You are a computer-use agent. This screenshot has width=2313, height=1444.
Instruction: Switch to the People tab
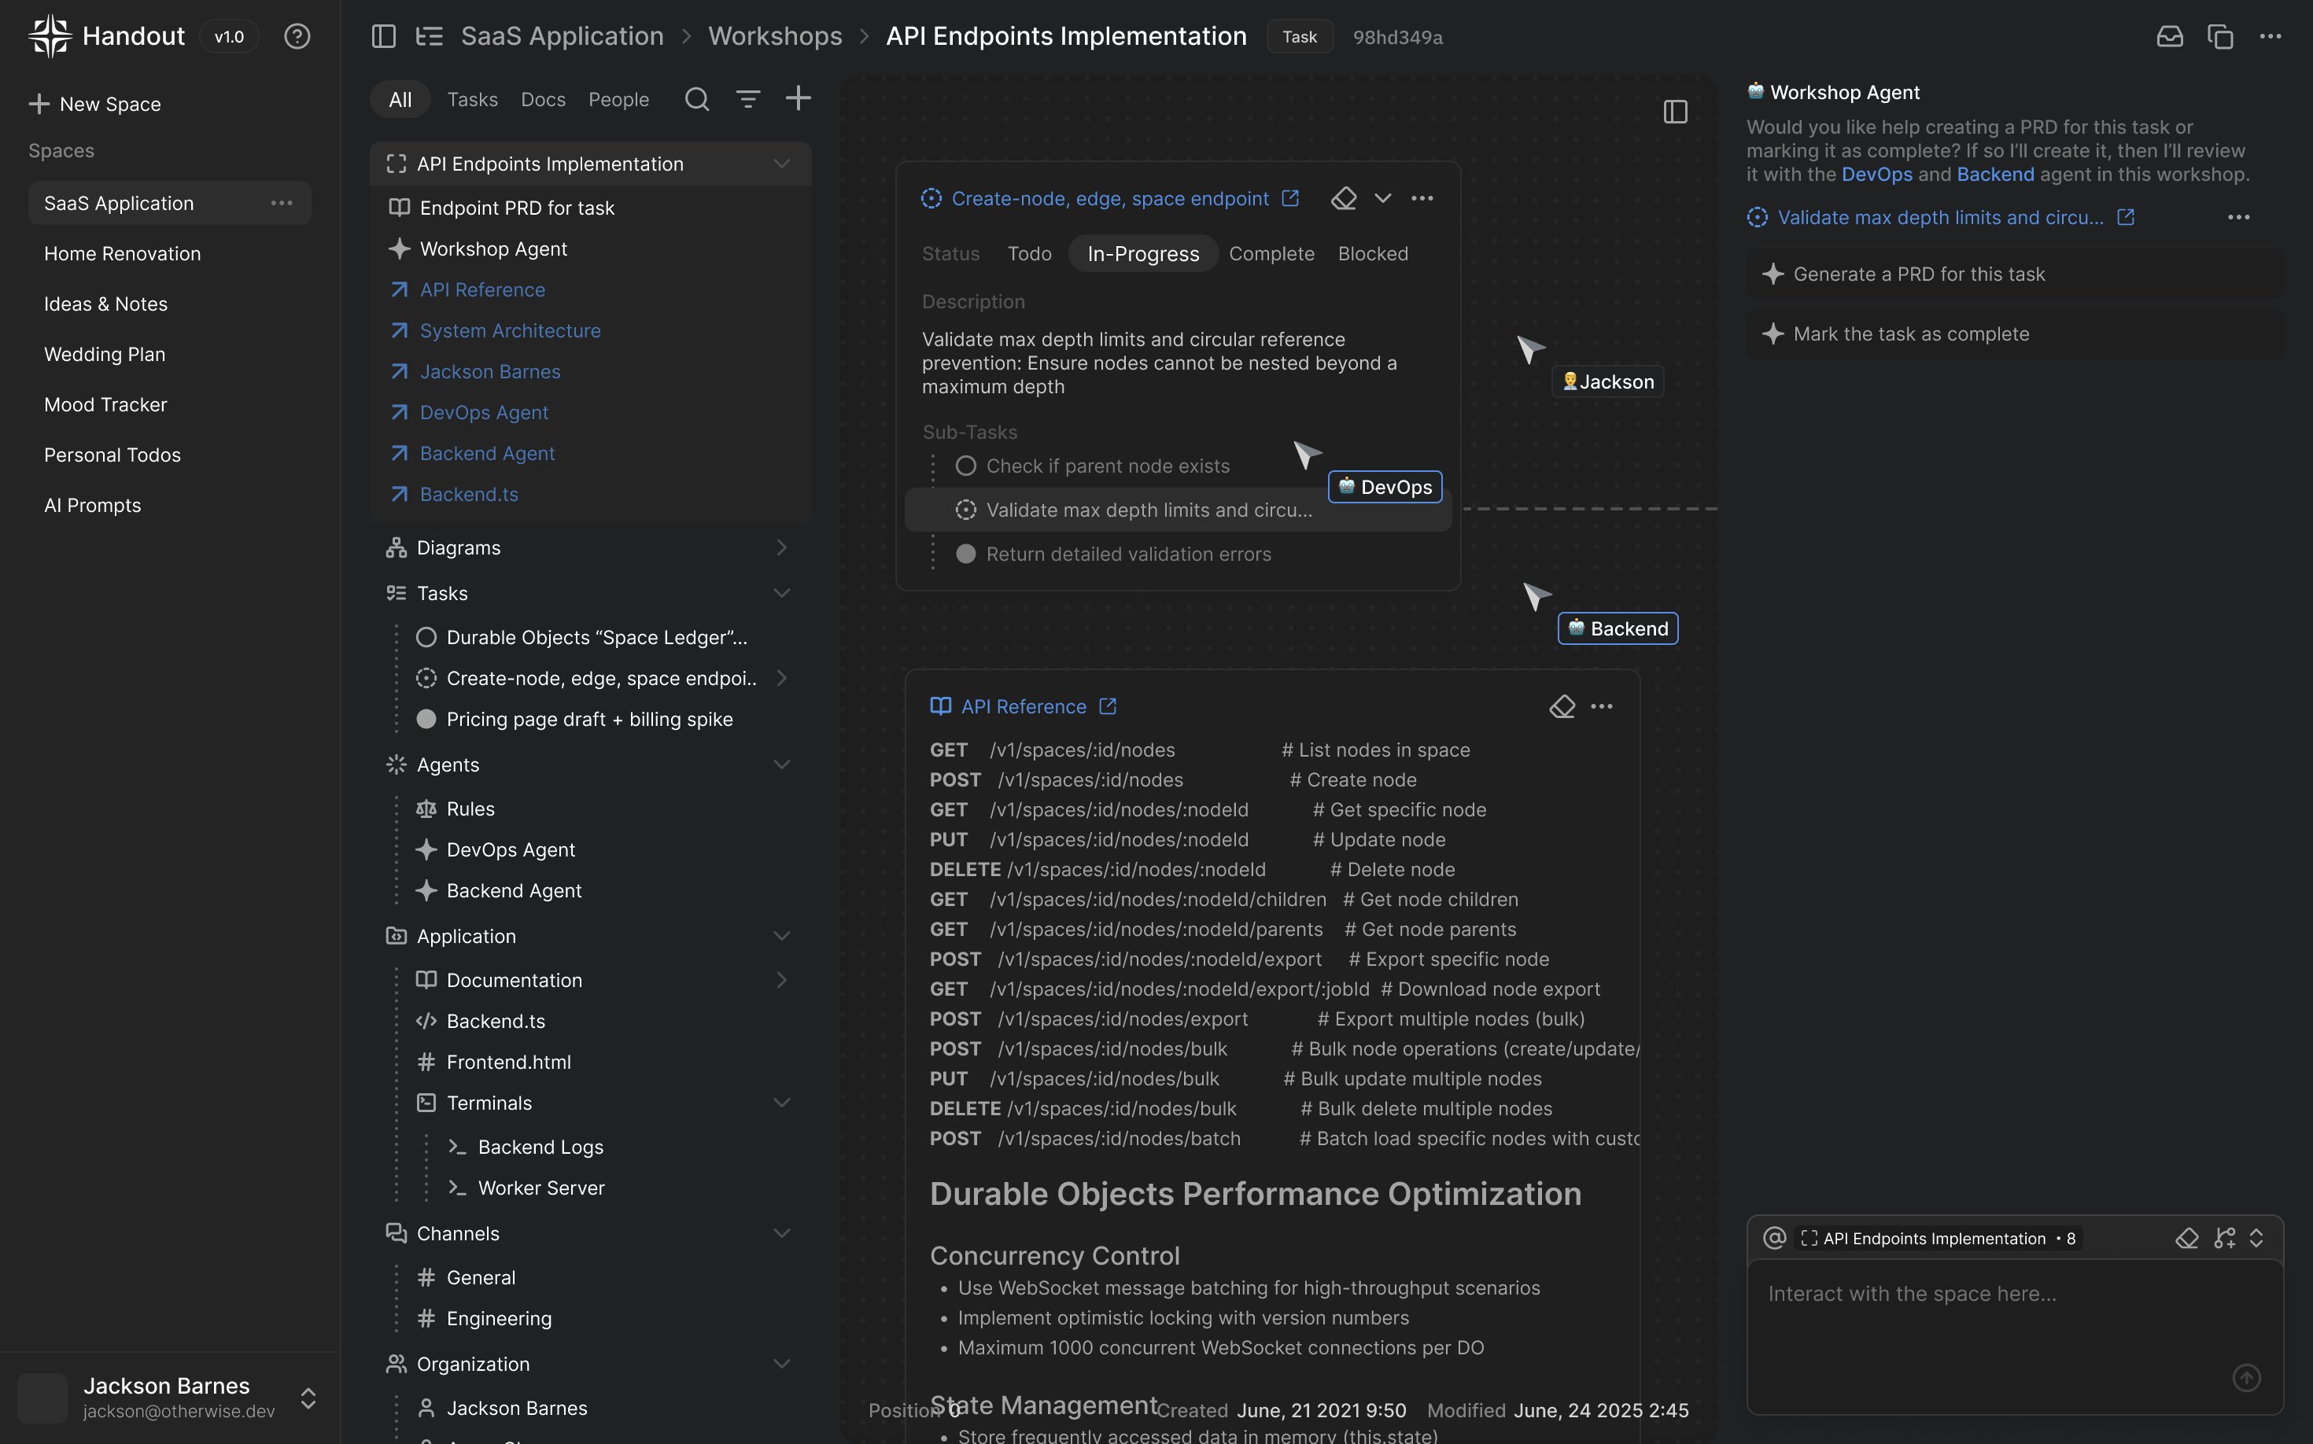click(618, 99)
